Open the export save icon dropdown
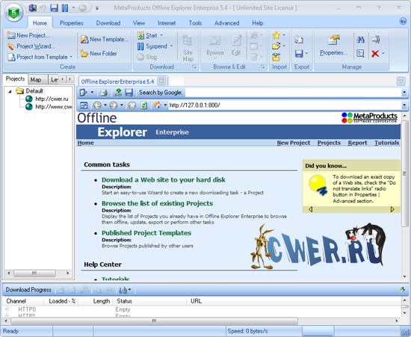This screenshot has width=411, height=337. [306, 54]
